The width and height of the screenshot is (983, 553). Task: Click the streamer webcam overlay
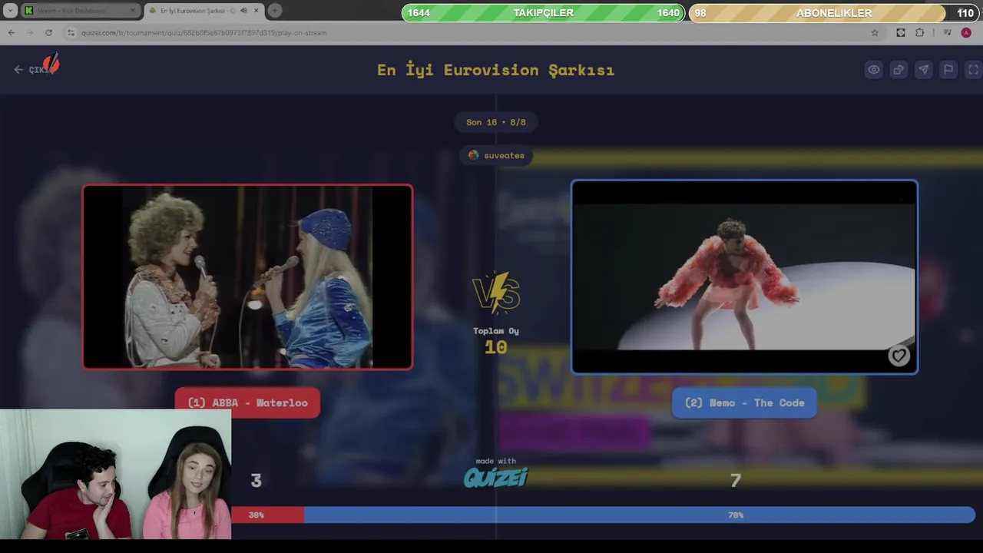[x=115, y=474]
